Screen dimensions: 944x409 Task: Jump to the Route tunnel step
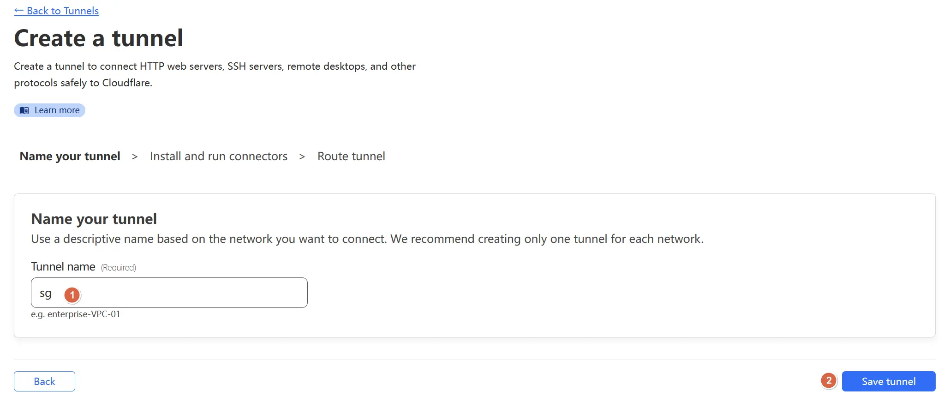pyautogui.click(x=351, y=156)
